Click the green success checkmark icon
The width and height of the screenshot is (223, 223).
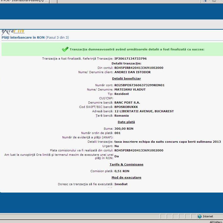pyautogui.click(x=65, y=49)
